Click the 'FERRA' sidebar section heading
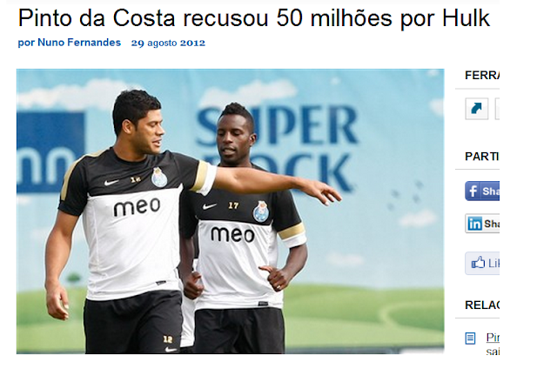 pyautogui.click(x=482, y=76)
